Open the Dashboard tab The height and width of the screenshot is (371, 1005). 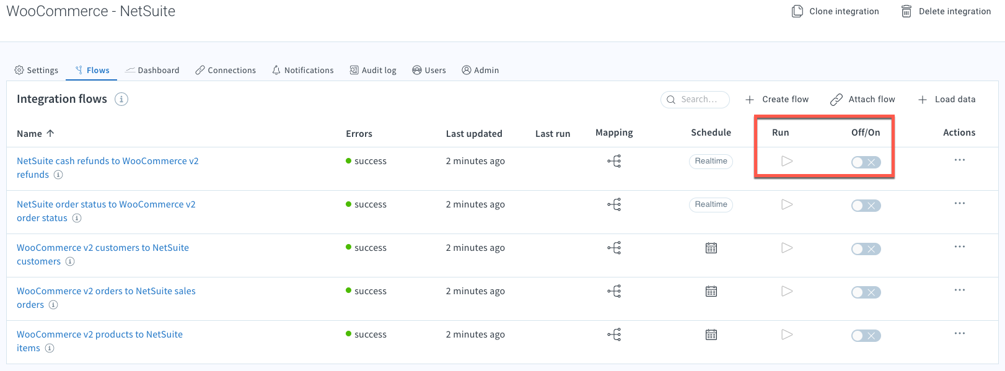coord(152,70)
